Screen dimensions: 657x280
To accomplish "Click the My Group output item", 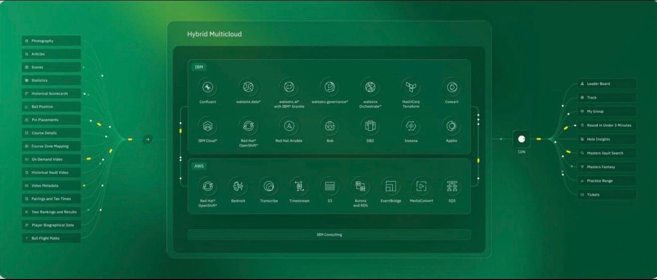I will click(607, 111).
